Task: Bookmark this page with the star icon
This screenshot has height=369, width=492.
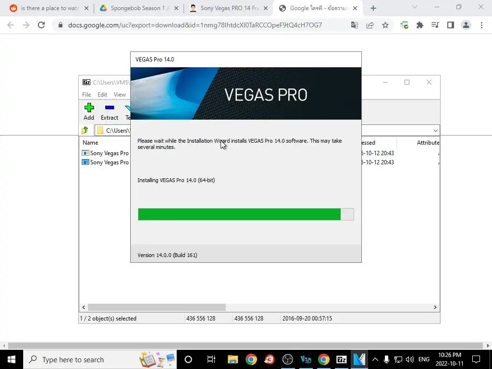Action: tap(385, 25)
